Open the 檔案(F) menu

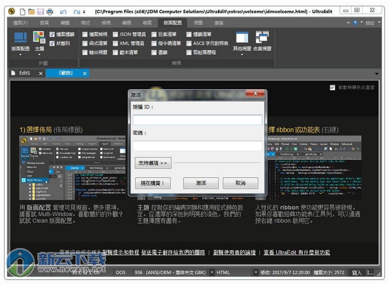click(20, 23)
